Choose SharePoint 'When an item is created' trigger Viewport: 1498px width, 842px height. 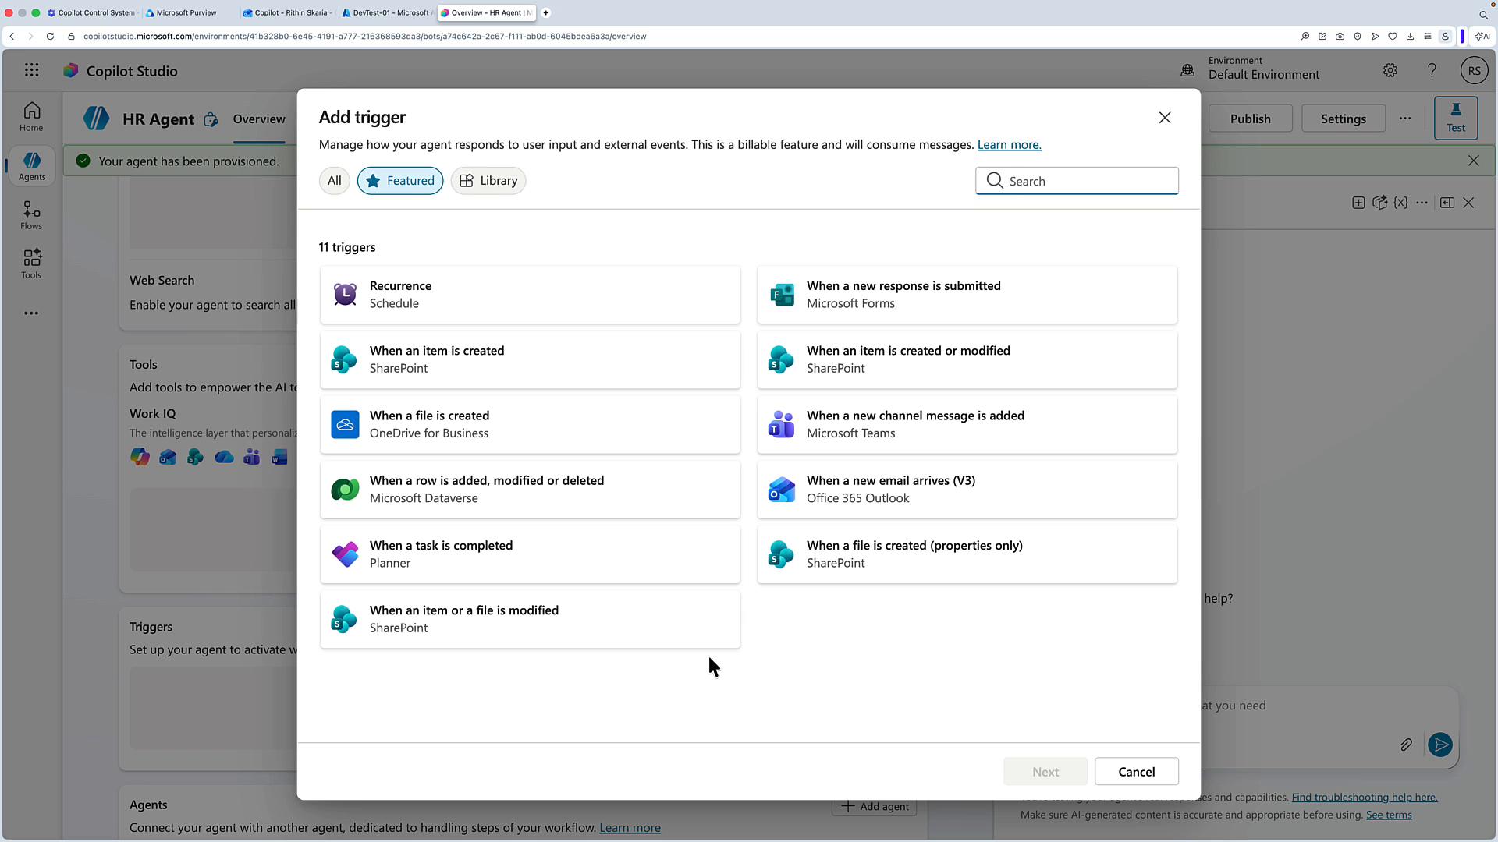(530, 359)
